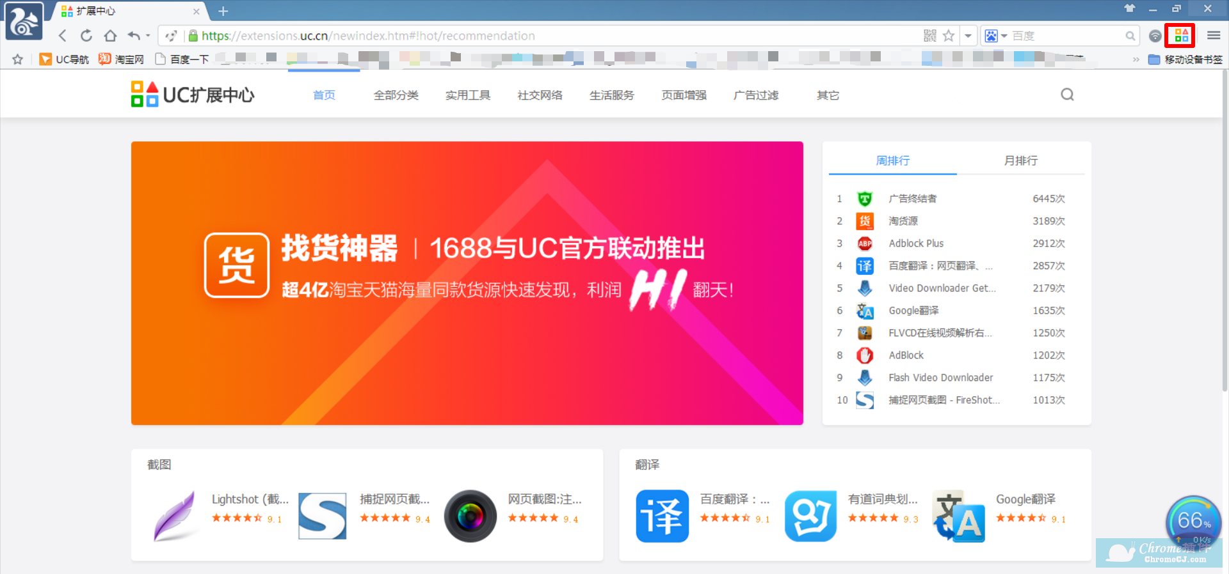Click the 捕捉网页截 FireShot card icon

[x=323, y=516]
